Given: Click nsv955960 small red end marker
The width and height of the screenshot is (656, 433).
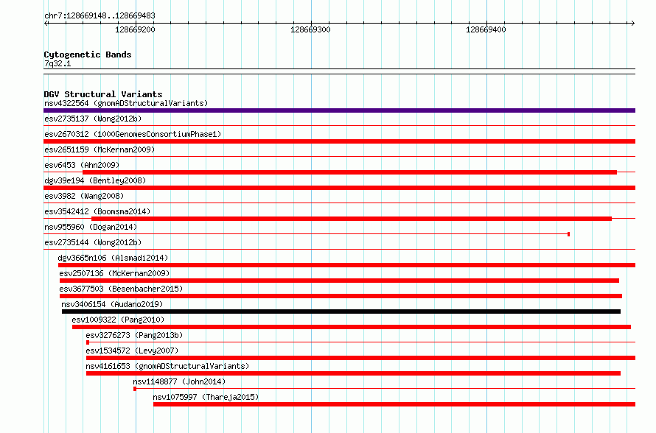Looking at the screenshot, I should pos(568,234).
